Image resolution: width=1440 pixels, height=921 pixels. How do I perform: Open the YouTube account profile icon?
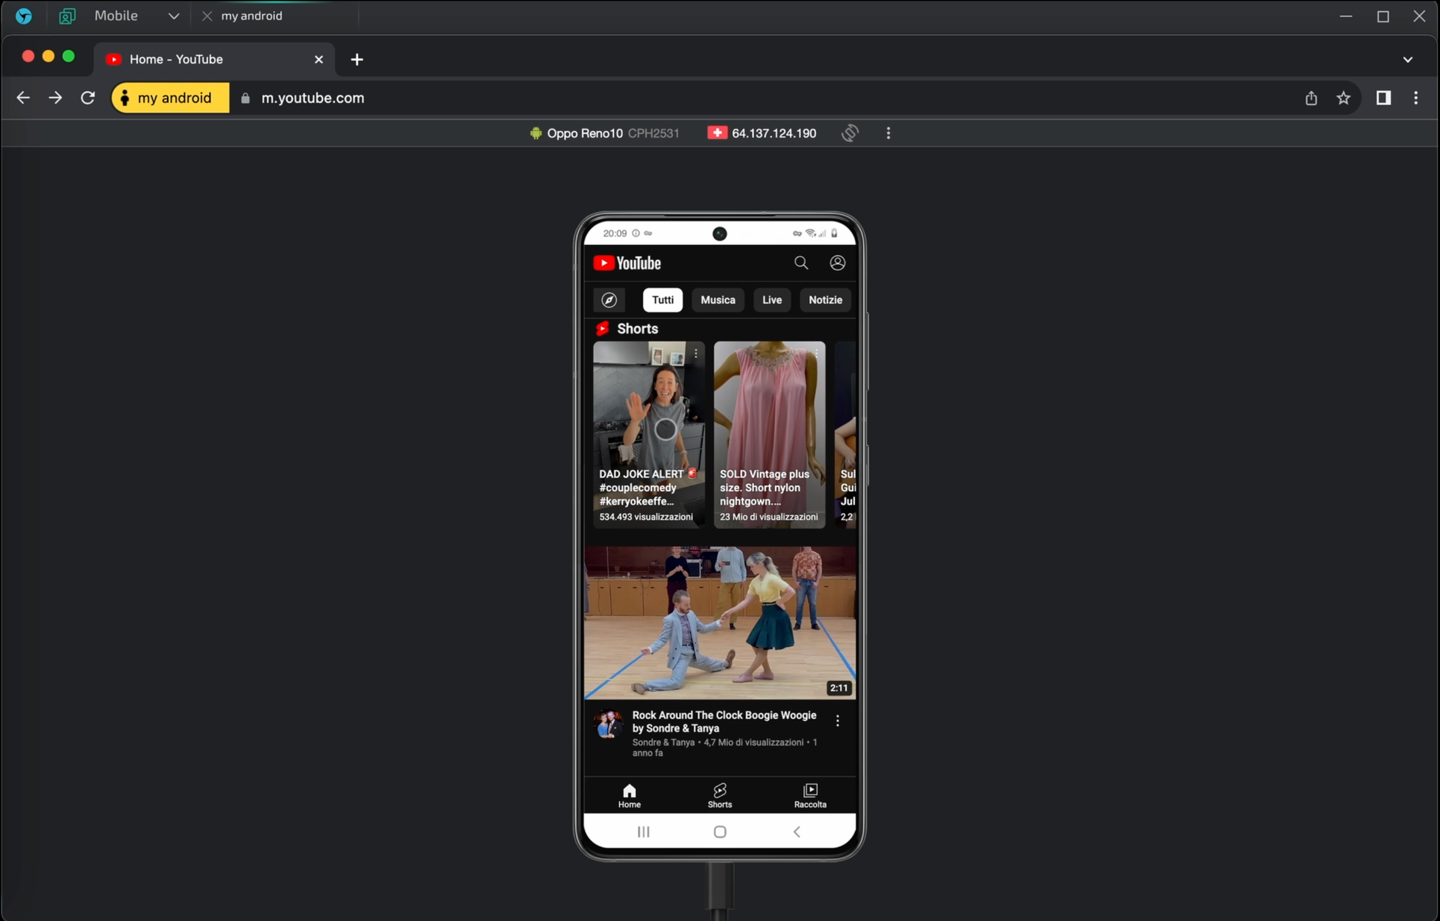pos(837,263)
